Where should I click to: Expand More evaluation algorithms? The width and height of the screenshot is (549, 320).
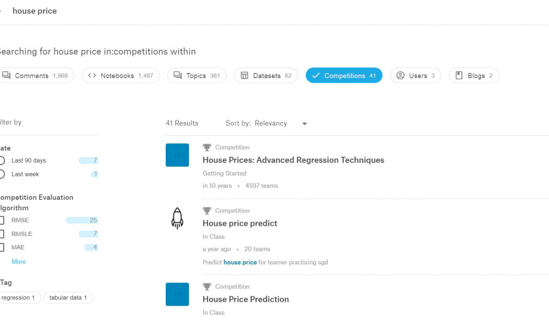click(19, 262)
